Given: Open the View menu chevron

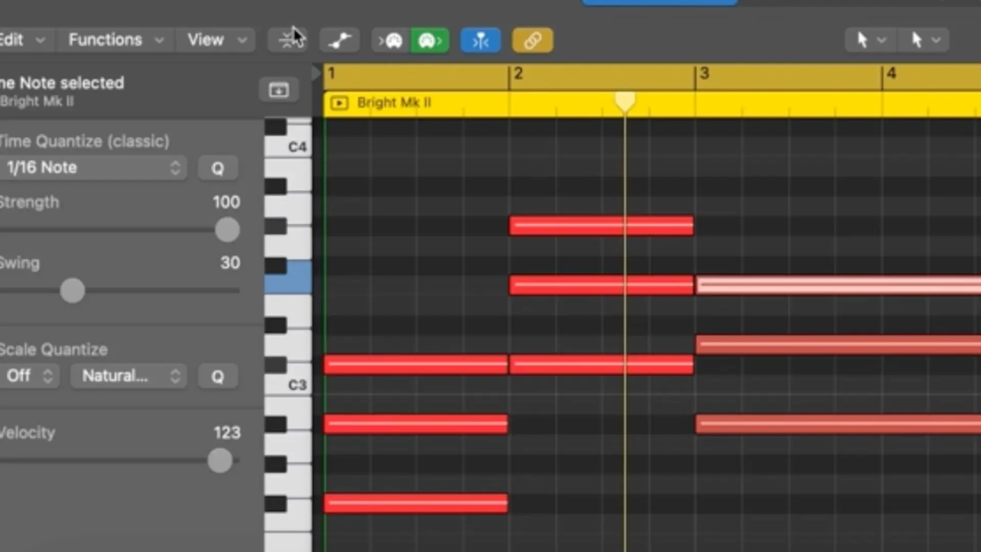Looking at the screenshot, I should coord(243,40).
